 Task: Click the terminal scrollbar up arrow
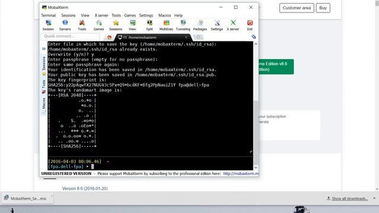[256, 44]
